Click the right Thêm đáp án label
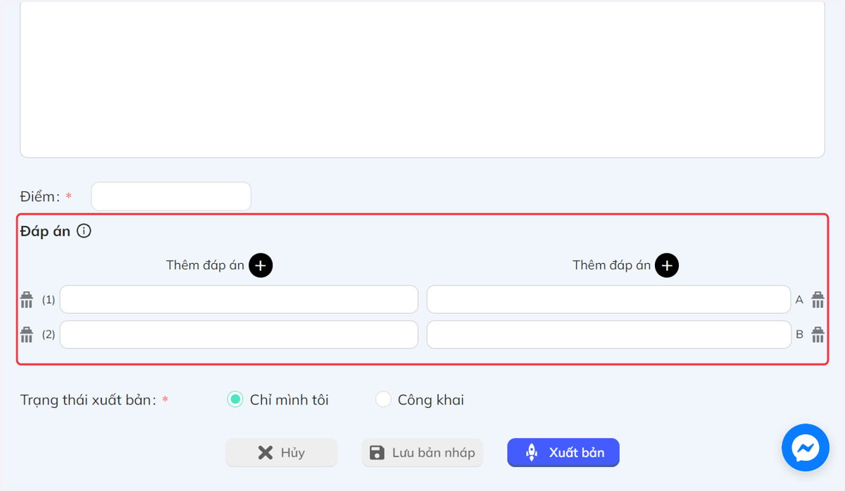The height and width of the screenshot is (491, 845). [611, 265]
